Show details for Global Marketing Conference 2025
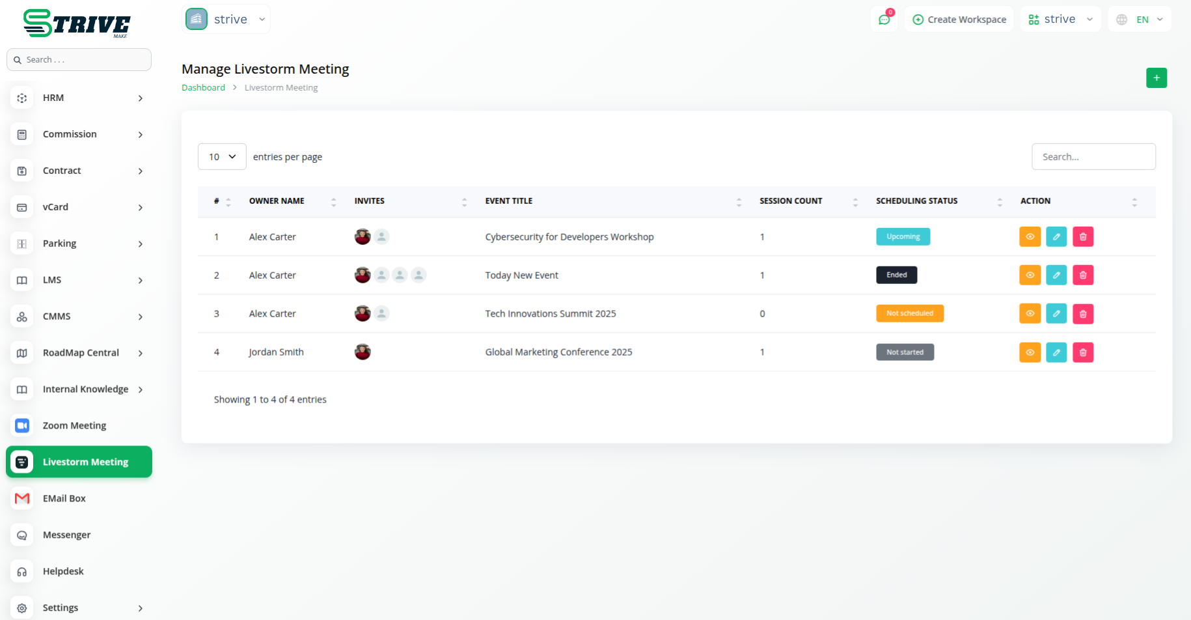Image resolution: width=1191 pixels, height=620 pixels. tap(1030, 352)
